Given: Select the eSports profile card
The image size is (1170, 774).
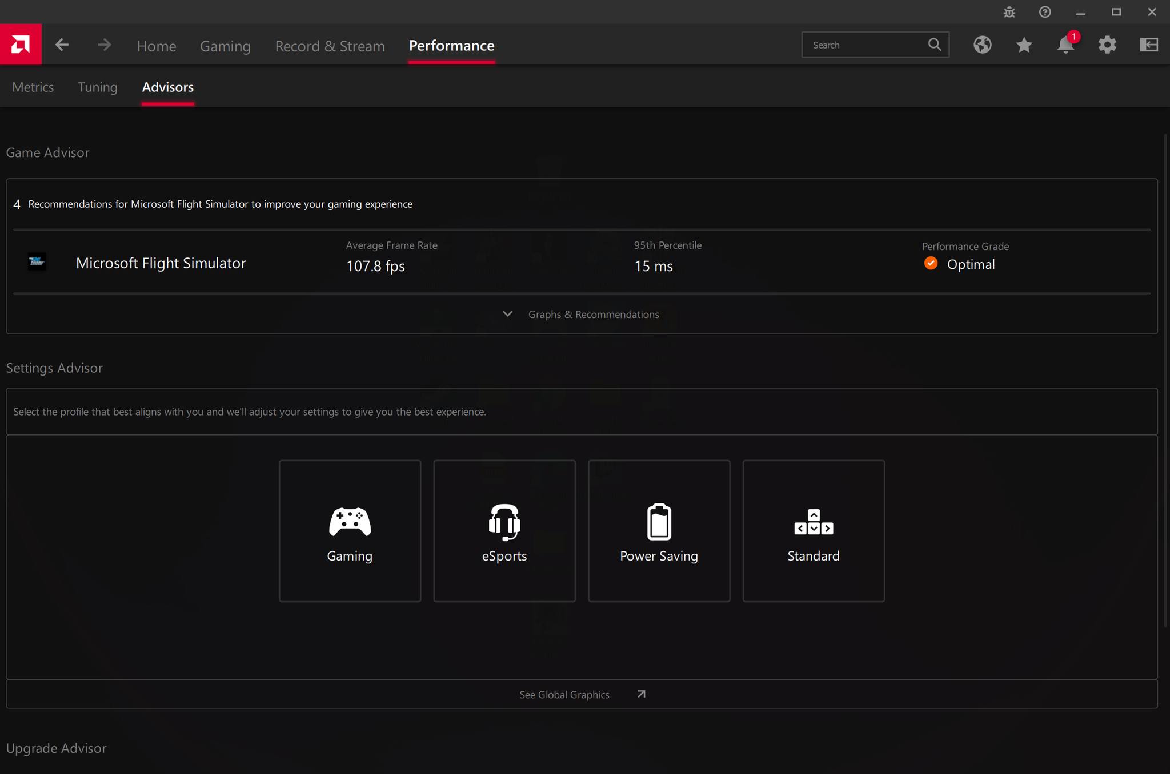Looking at the screenshot, I should [504, 531].
